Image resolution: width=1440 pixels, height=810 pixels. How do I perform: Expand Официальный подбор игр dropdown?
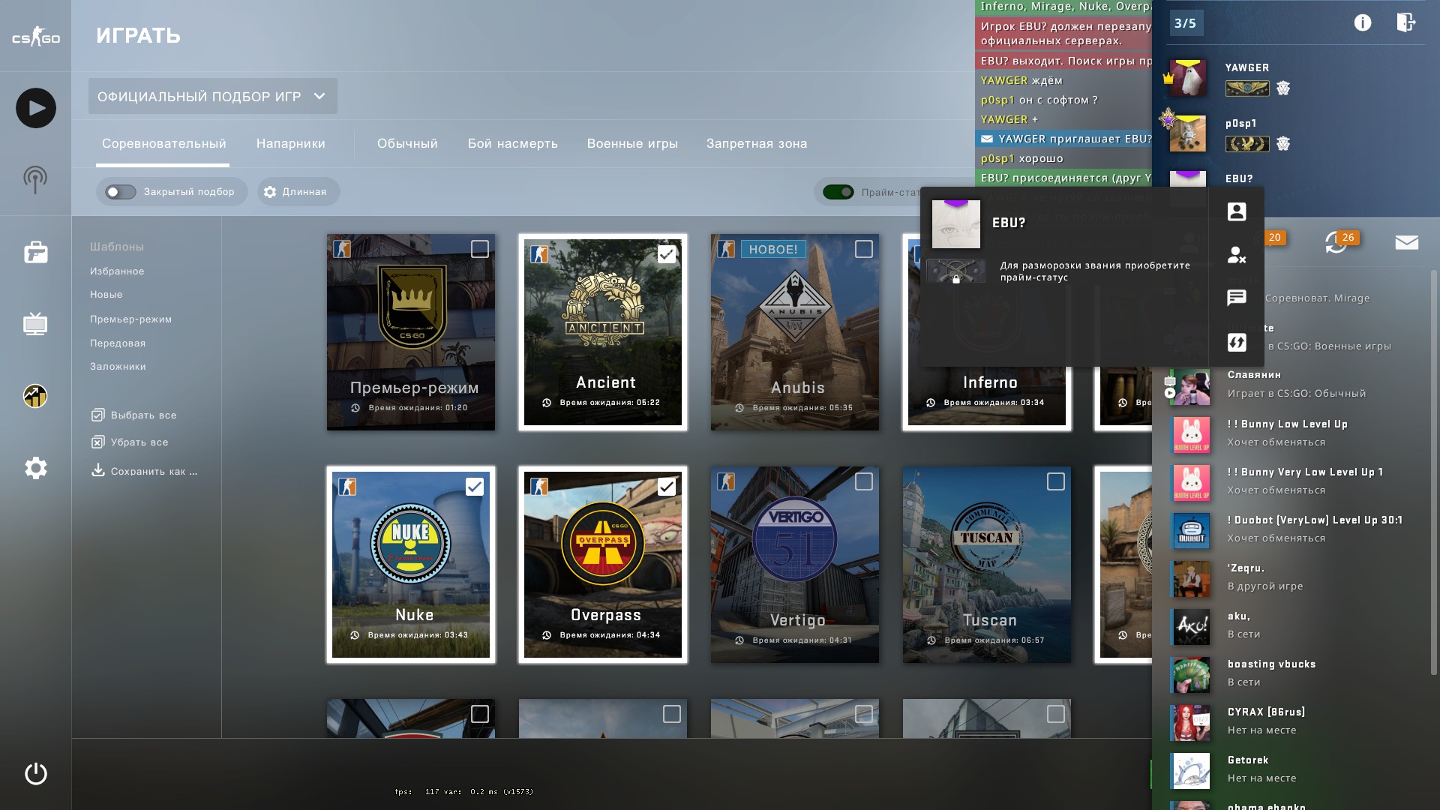[212, 96]
